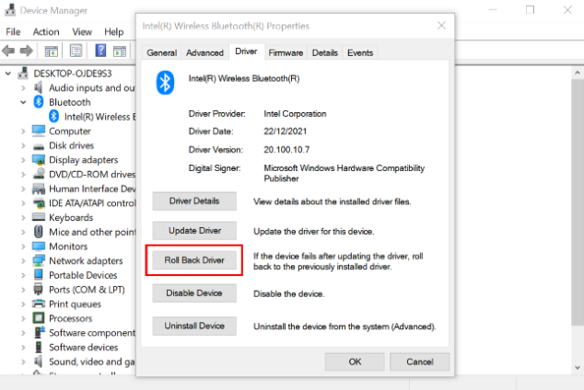The width and height of the screenshot is (584, 390).
Task: Expand Audio inputs and outputs node
Action: [23, 88]
